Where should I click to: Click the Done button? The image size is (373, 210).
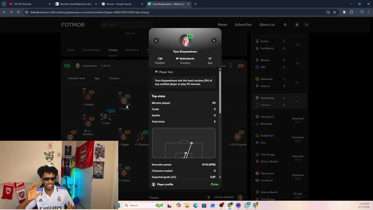point(214,184)
